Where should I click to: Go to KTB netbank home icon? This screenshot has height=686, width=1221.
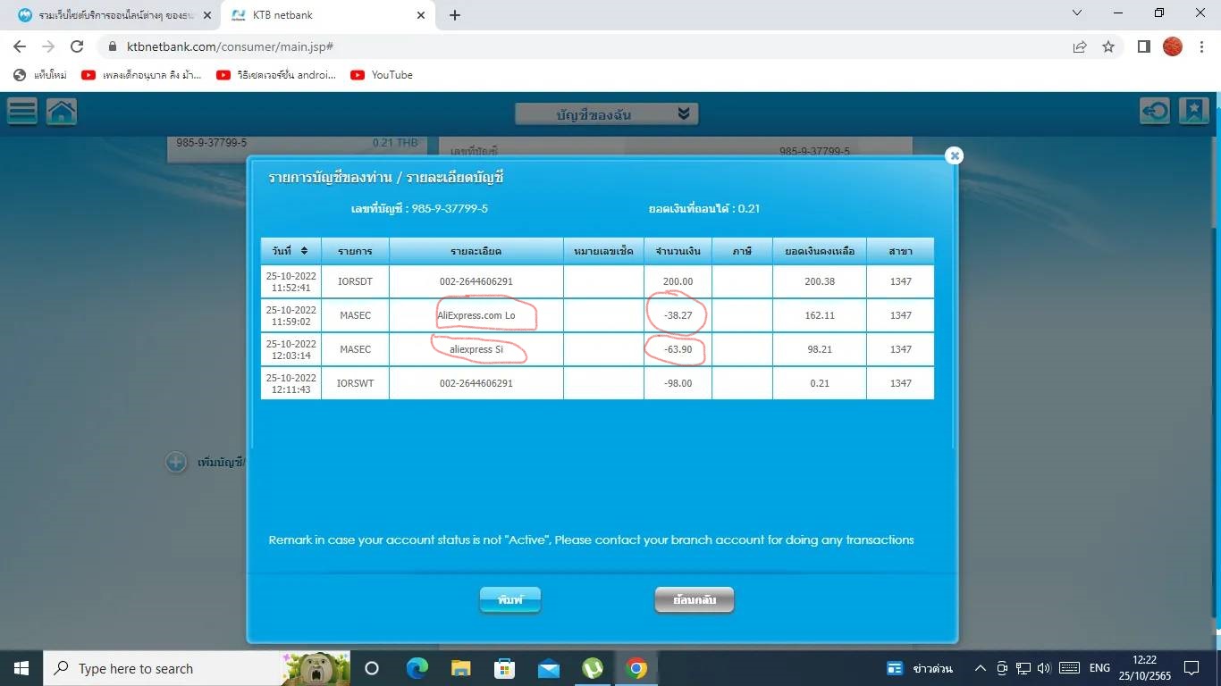pyautogui.click(x=62, y=112)
